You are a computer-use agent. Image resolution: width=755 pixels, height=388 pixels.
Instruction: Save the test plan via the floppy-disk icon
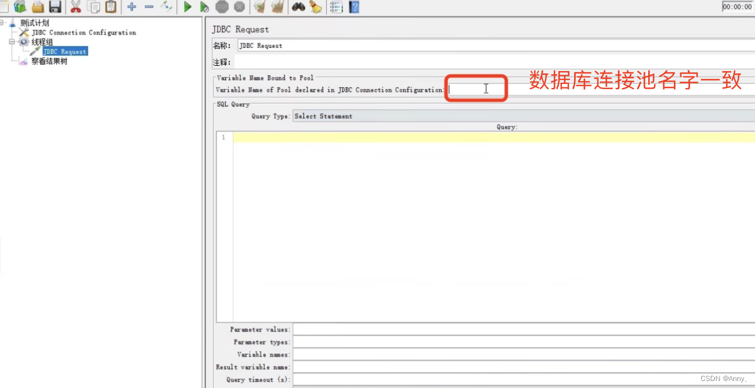[55, 7]
